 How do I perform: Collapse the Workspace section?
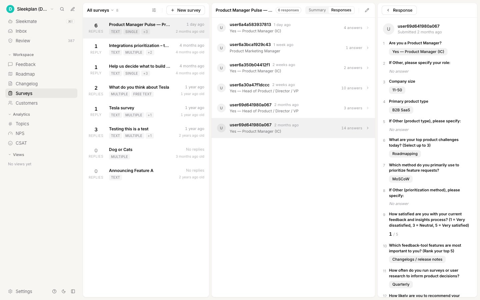coord(21,55)
